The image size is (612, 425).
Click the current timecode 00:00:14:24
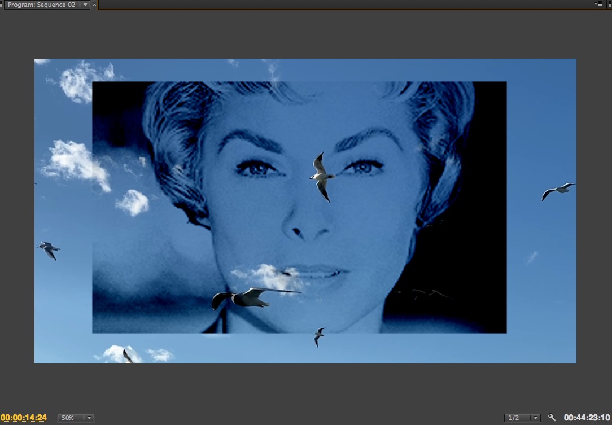tap(24, 418)
